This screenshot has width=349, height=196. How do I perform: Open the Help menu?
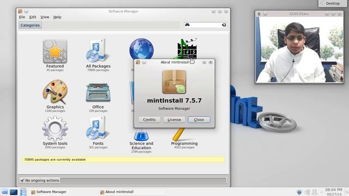click(57, 17)
